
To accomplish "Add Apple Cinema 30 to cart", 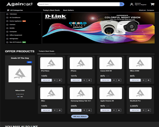I will pos(106,110).
